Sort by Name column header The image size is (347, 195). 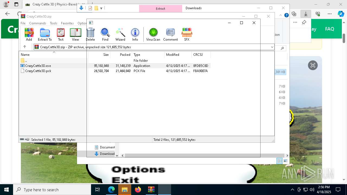tap(54, 55)
